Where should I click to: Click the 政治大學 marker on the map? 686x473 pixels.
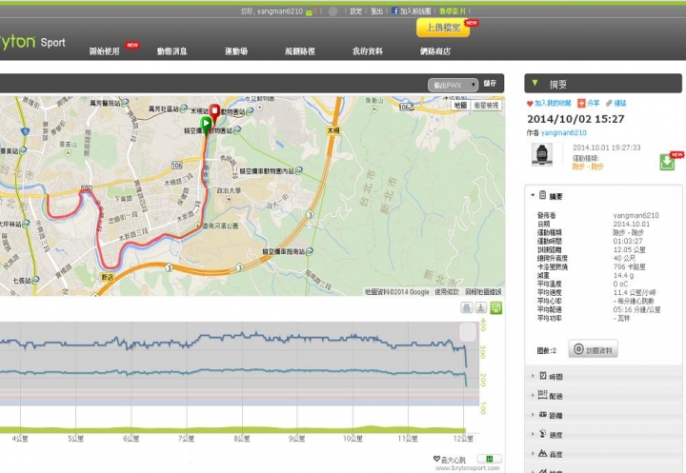(x=229, y=199)
